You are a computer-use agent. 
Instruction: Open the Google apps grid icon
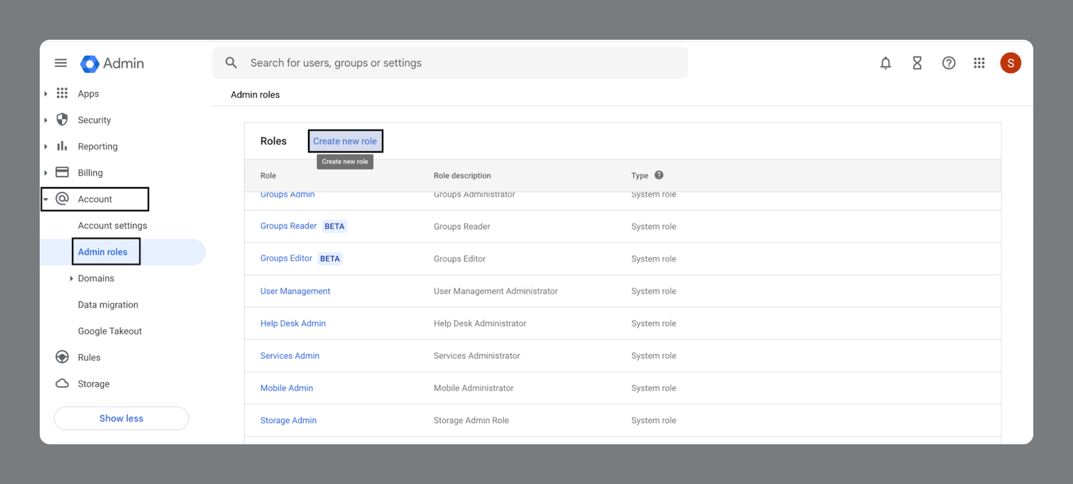[979, 63]
